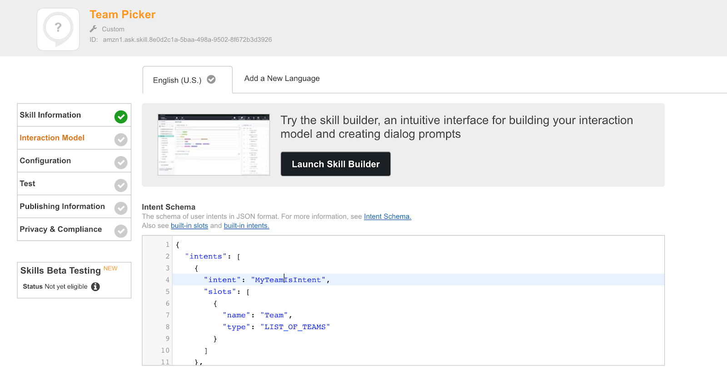727x384 pixels.
Task: Click the "intents" key in editor
Action: 206,256
